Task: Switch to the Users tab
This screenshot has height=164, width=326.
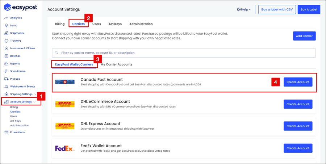Action: tap(97, 24)
